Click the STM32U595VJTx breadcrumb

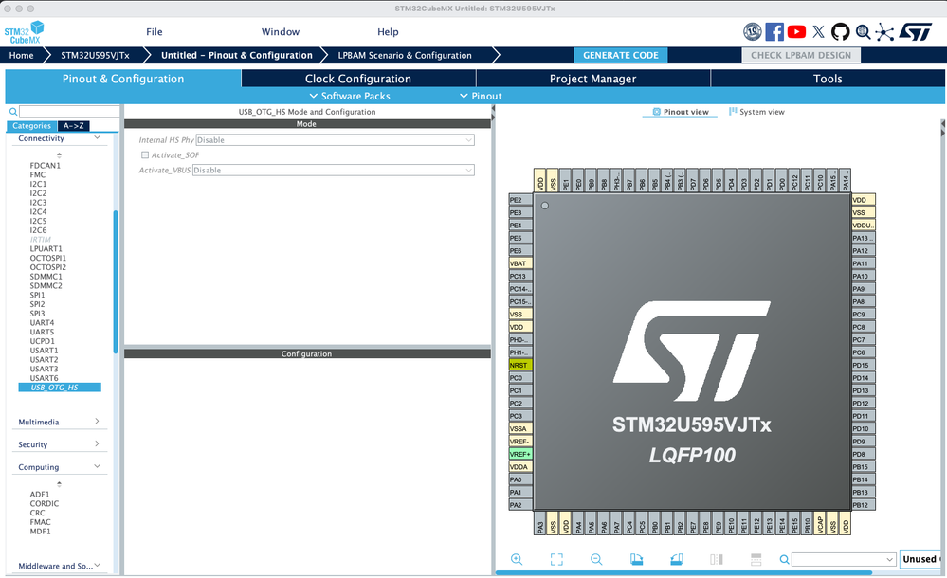pos(95,55)
